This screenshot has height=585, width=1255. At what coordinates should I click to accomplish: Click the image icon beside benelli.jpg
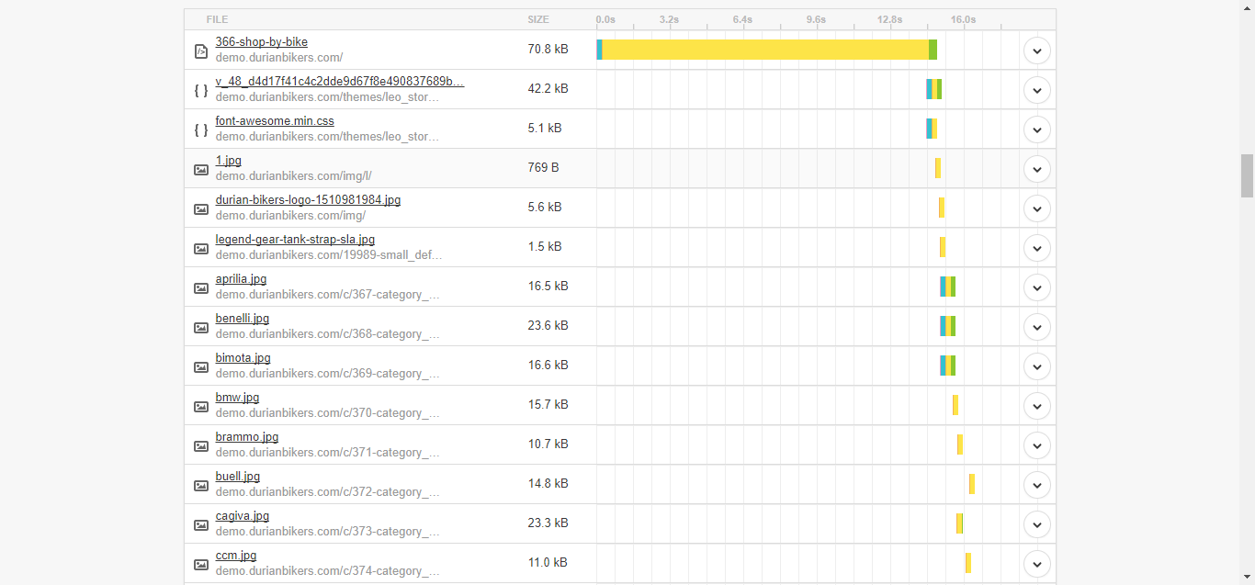(x=201, y=328)
